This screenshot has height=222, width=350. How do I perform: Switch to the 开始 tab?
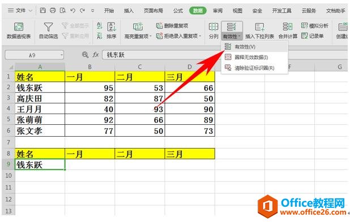tap(109, 11)
